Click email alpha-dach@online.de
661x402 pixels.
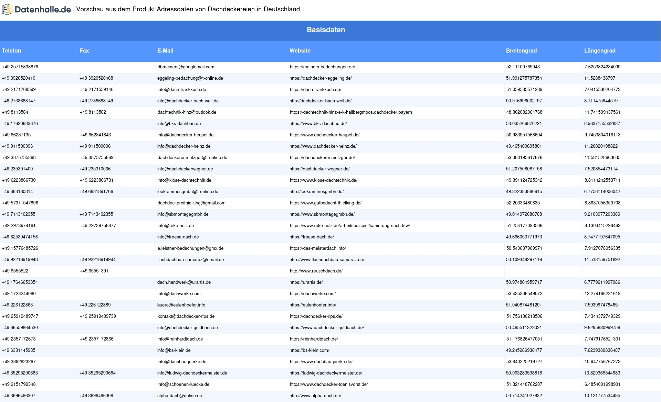[180, 396]
